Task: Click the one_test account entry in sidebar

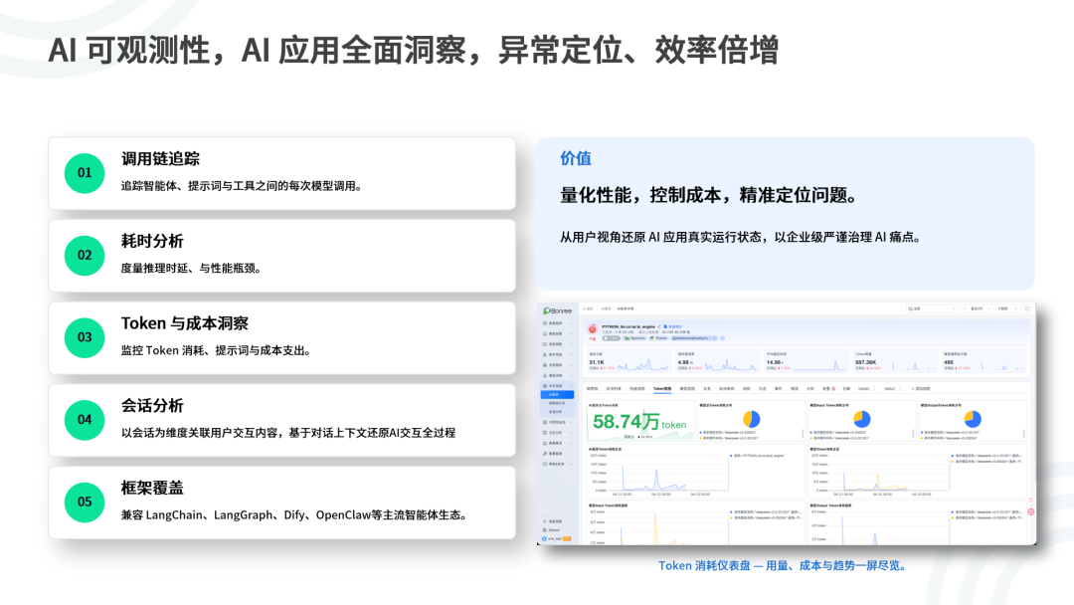Action: click(x=556, y=538)
